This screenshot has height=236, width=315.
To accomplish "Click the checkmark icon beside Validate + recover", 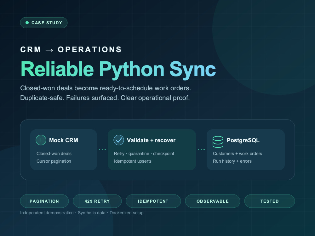I will pos(119,140).
